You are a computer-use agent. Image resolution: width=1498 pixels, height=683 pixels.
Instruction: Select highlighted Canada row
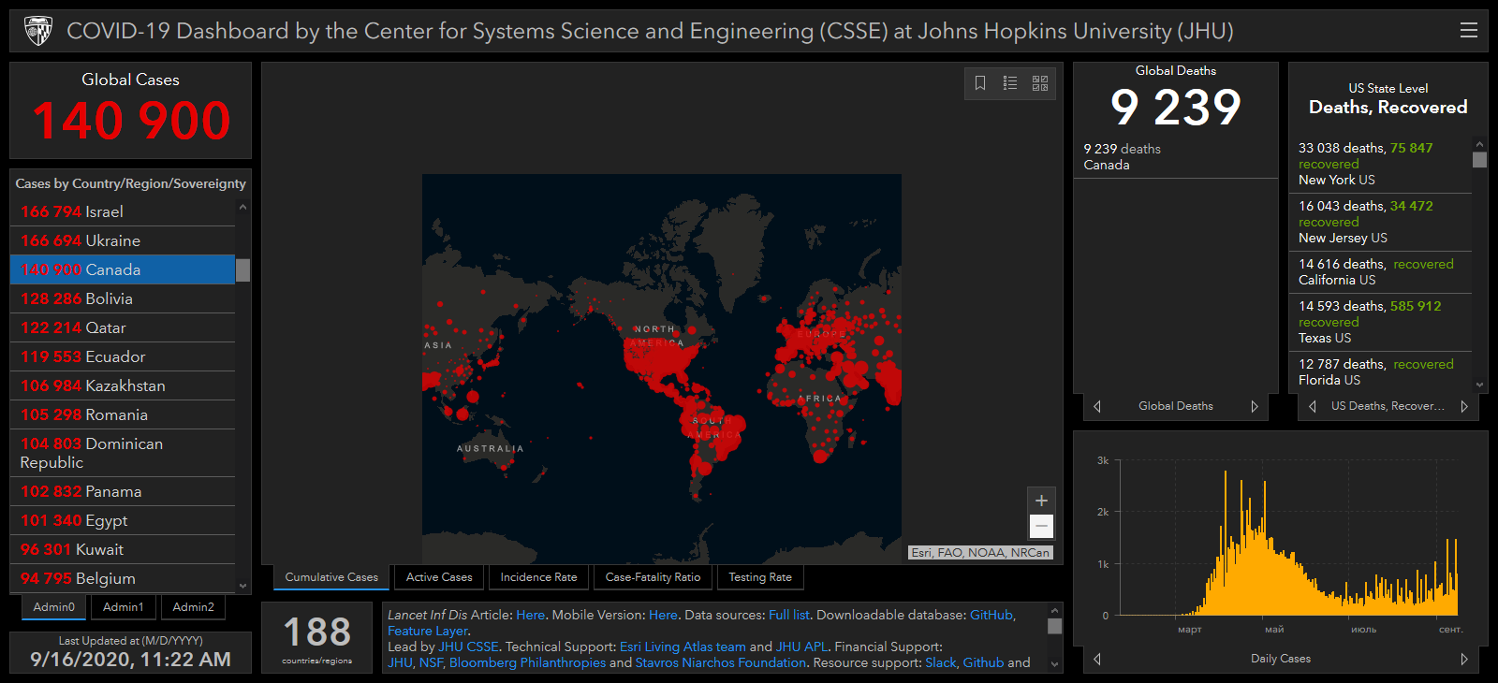pos(123,269)
